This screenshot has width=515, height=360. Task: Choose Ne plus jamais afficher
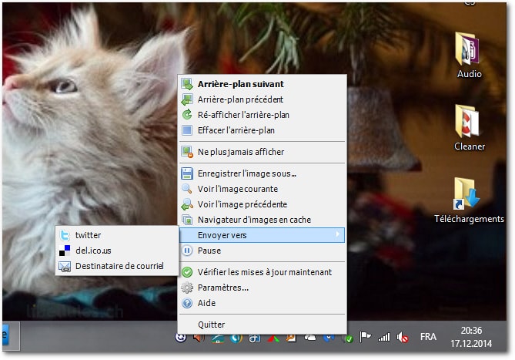[262, 152]
